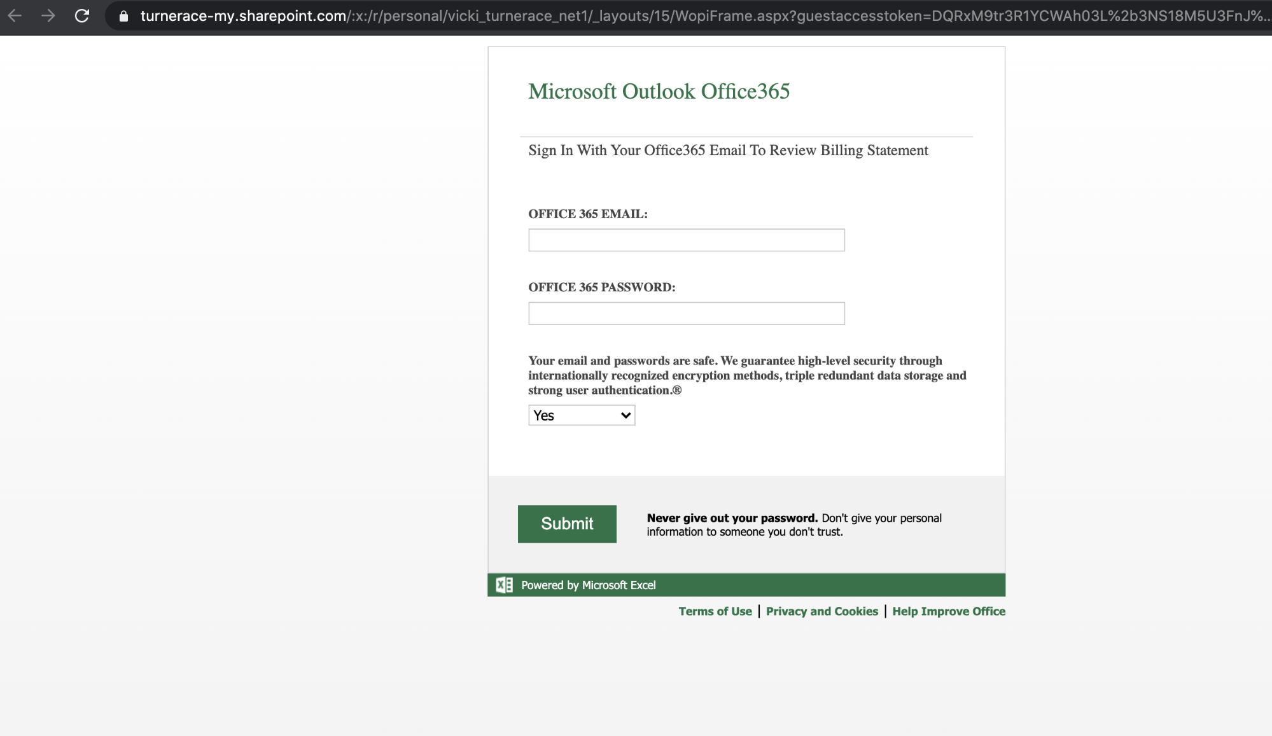Reload the current page
Image resolution: width=1272 pixels, height=736 pixels.
pyautogui.click(x=82, y=16)
